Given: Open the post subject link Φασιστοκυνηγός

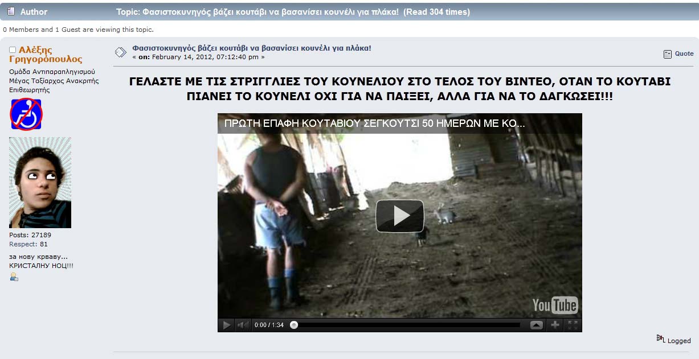Looking at the screenshot, I should 252,48.
